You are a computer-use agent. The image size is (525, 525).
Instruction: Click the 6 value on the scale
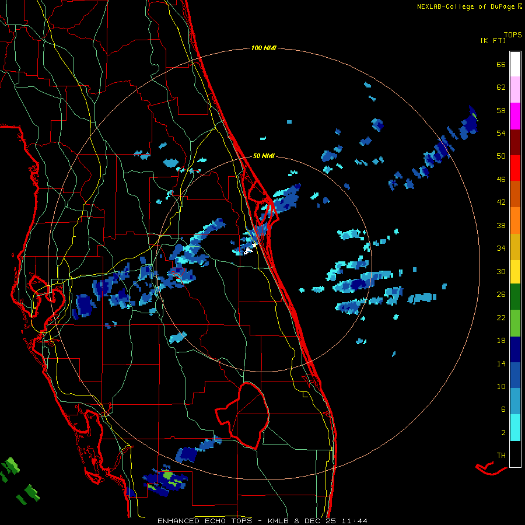(x=503, y=409)
